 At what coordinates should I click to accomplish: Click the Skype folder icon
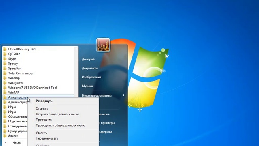point(5,58)
